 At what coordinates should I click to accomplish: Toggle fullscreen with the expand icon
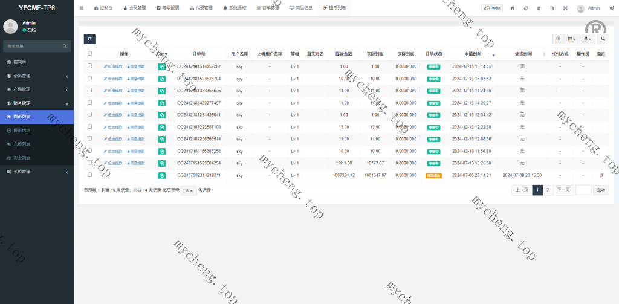565,8
